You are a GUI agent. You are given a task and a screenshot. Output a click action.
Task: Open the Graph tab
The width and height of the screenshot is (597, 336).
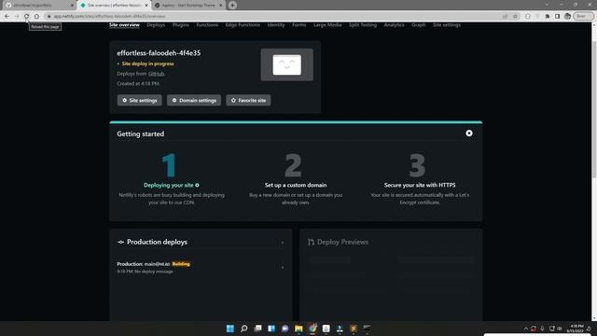pyautogui.click(x=418, y=25)
